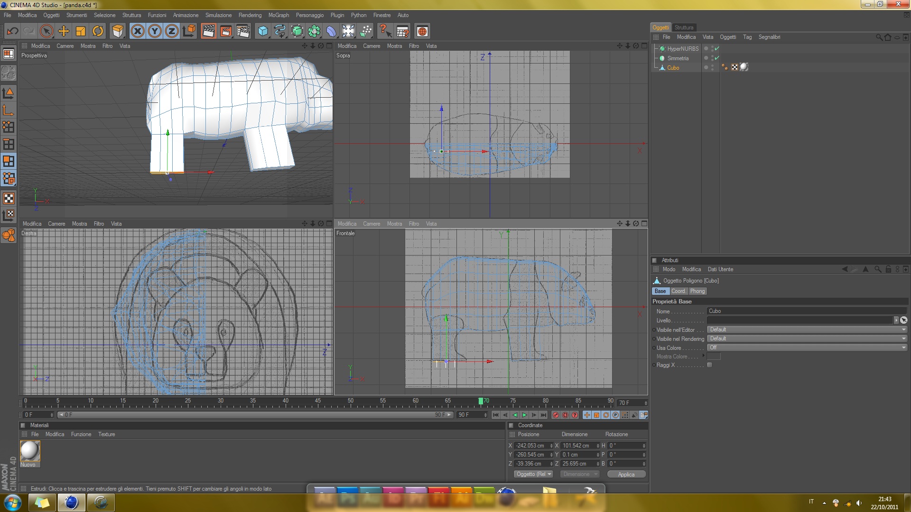Add a Cube primitive object
Screen dimensions: 911x512
263,31
